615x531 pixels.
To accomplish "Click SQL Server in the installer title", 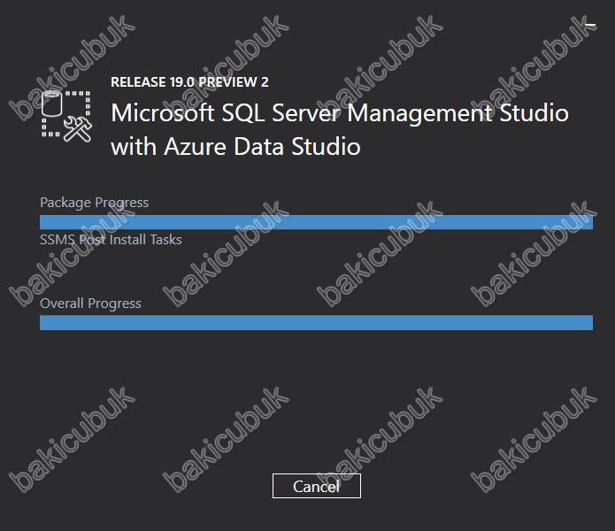I will pos(281,113).
